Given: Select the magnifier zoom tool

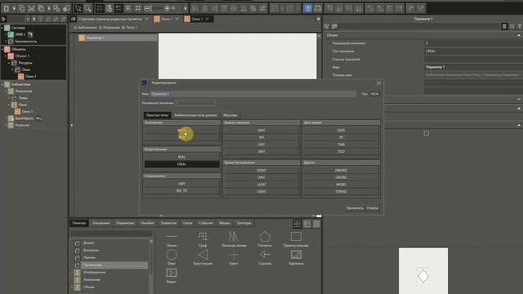Looking at the screenshot, I should coord(87,8).
